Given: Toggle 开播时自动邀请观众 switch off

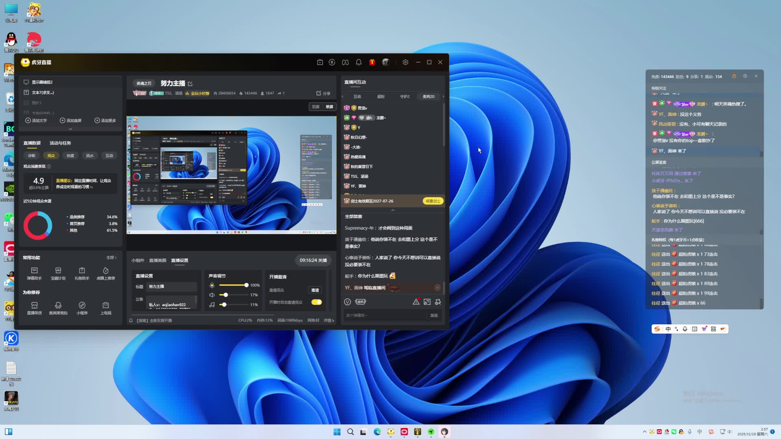Looking at the screenshot, I should [316, 302].
